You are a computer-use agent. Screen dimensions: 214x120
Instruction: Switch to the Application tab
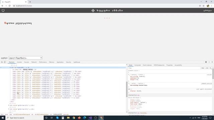[x=60, y=62]
